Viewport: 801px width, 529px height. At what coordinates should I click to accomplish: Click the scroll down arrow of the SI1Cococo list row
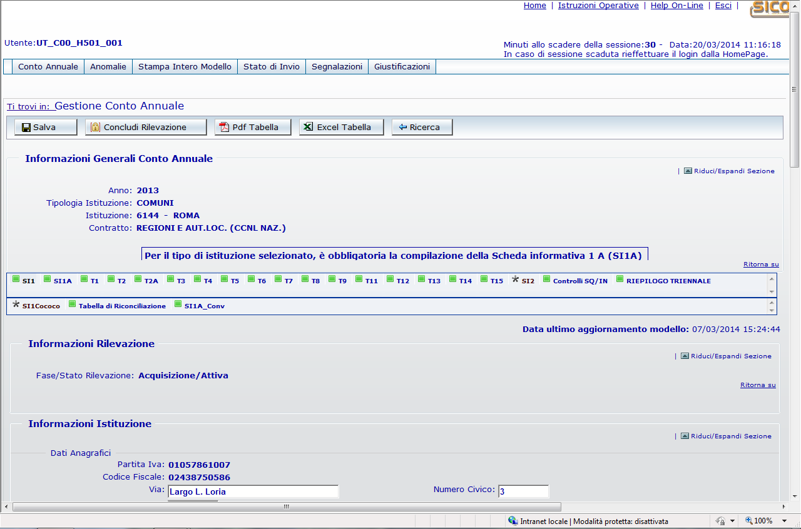(x=772, y=310)
